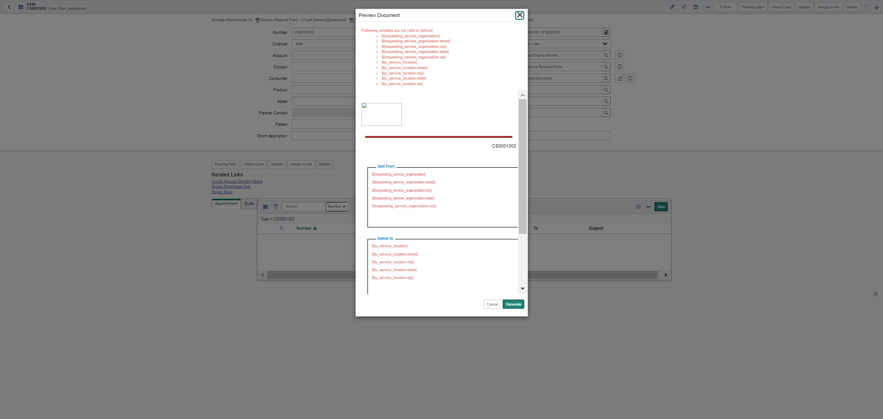This screenshot has height=419, width=883.
Task: Open the form context hamburger menu
Action: click(x=21, y=7)
